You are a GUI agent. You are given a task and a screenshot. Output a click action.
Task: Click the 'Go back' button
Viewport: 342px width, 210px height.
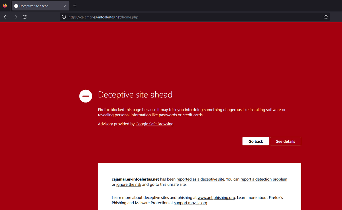point(256,141)
